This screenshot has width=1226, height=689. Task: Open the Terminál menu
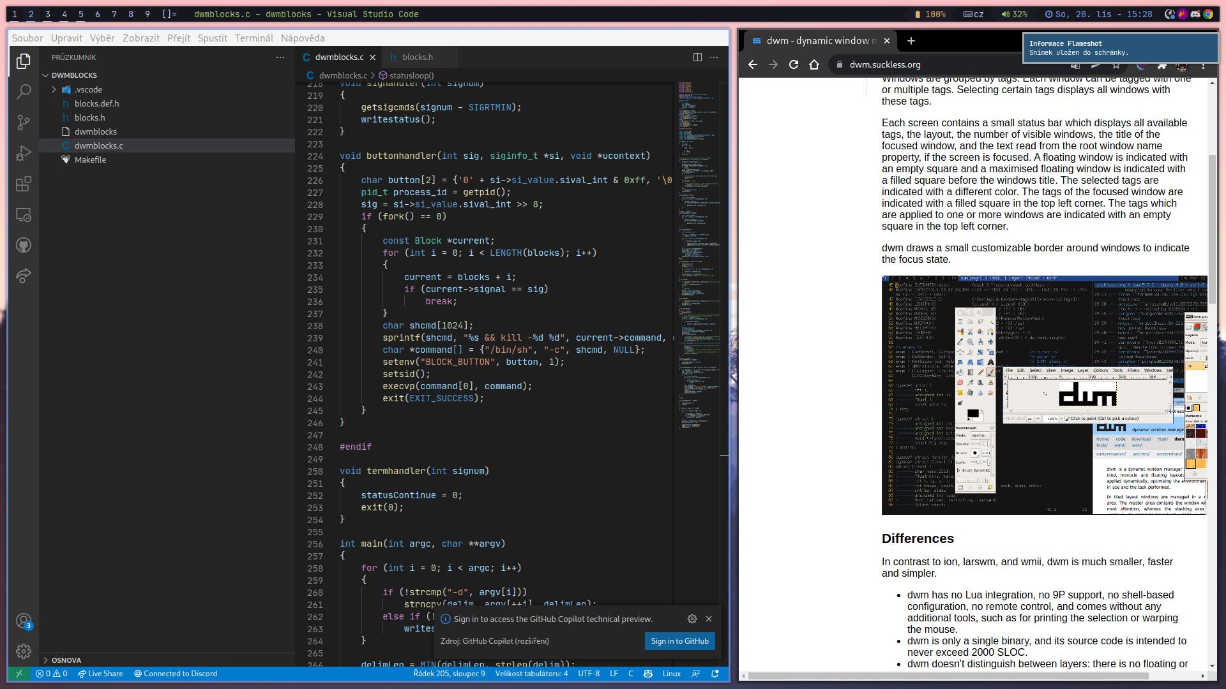click(x=254, y=38)
